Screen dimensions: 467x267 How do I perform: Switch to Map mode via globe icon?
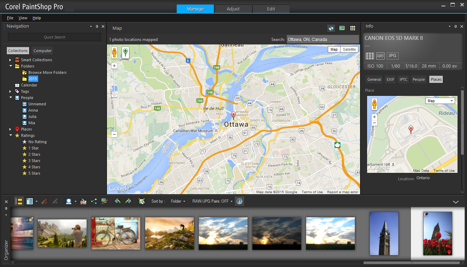point(331,28)
